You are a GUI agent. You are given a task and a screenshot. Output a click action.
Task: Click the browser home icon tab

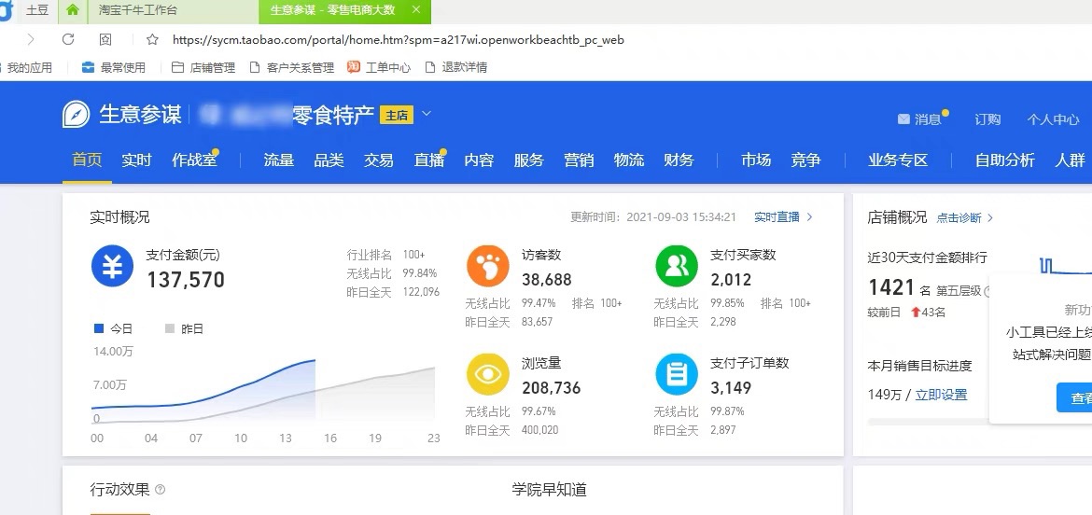pos(73,10)
